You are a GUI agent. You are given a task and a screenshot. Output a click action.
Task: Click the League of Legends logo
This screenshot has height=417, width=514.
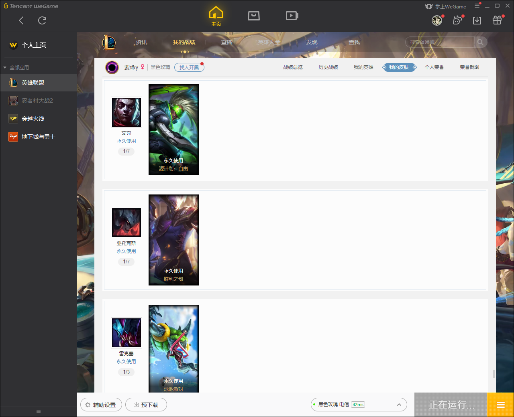click(109, 42)
